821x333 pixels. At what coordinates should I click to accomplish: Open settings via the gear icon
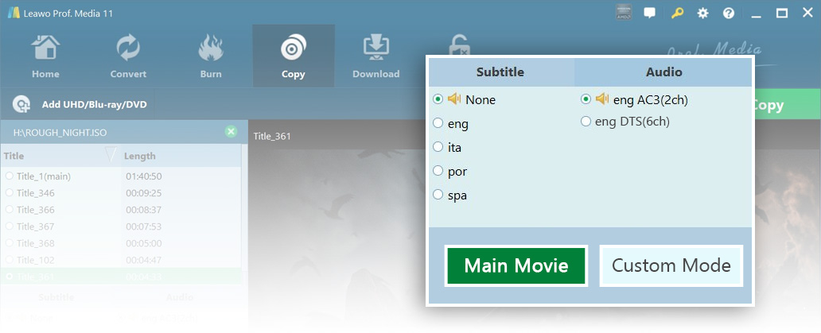702,13
